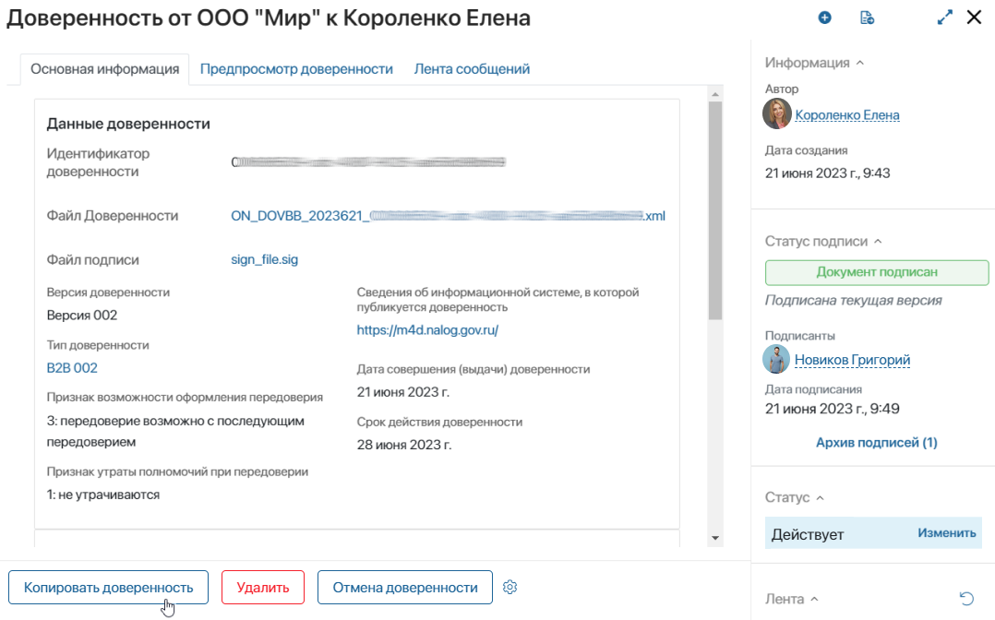Image resolution: width=995 pixels, height=620 pixels.
Task: Open the sign_file.sig link
Action: coord(265,259)
